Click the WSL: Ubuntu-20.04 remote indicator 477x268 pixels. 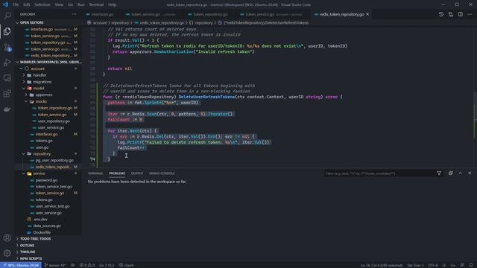pyautogui.click(x=21, y=265)
